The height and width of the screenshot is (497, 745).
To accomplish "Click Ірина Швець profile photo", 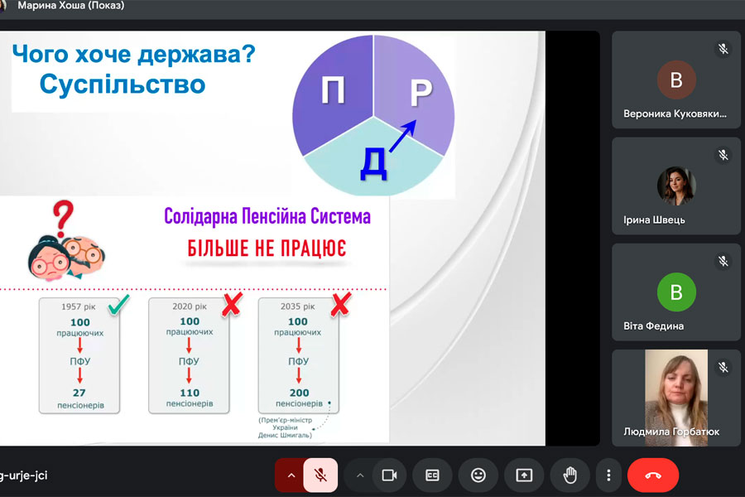I will click(x=676, y=186).
